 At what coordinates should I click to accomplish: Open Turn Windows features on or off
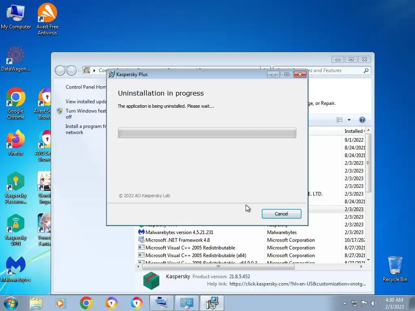click(x=86, y=114)
